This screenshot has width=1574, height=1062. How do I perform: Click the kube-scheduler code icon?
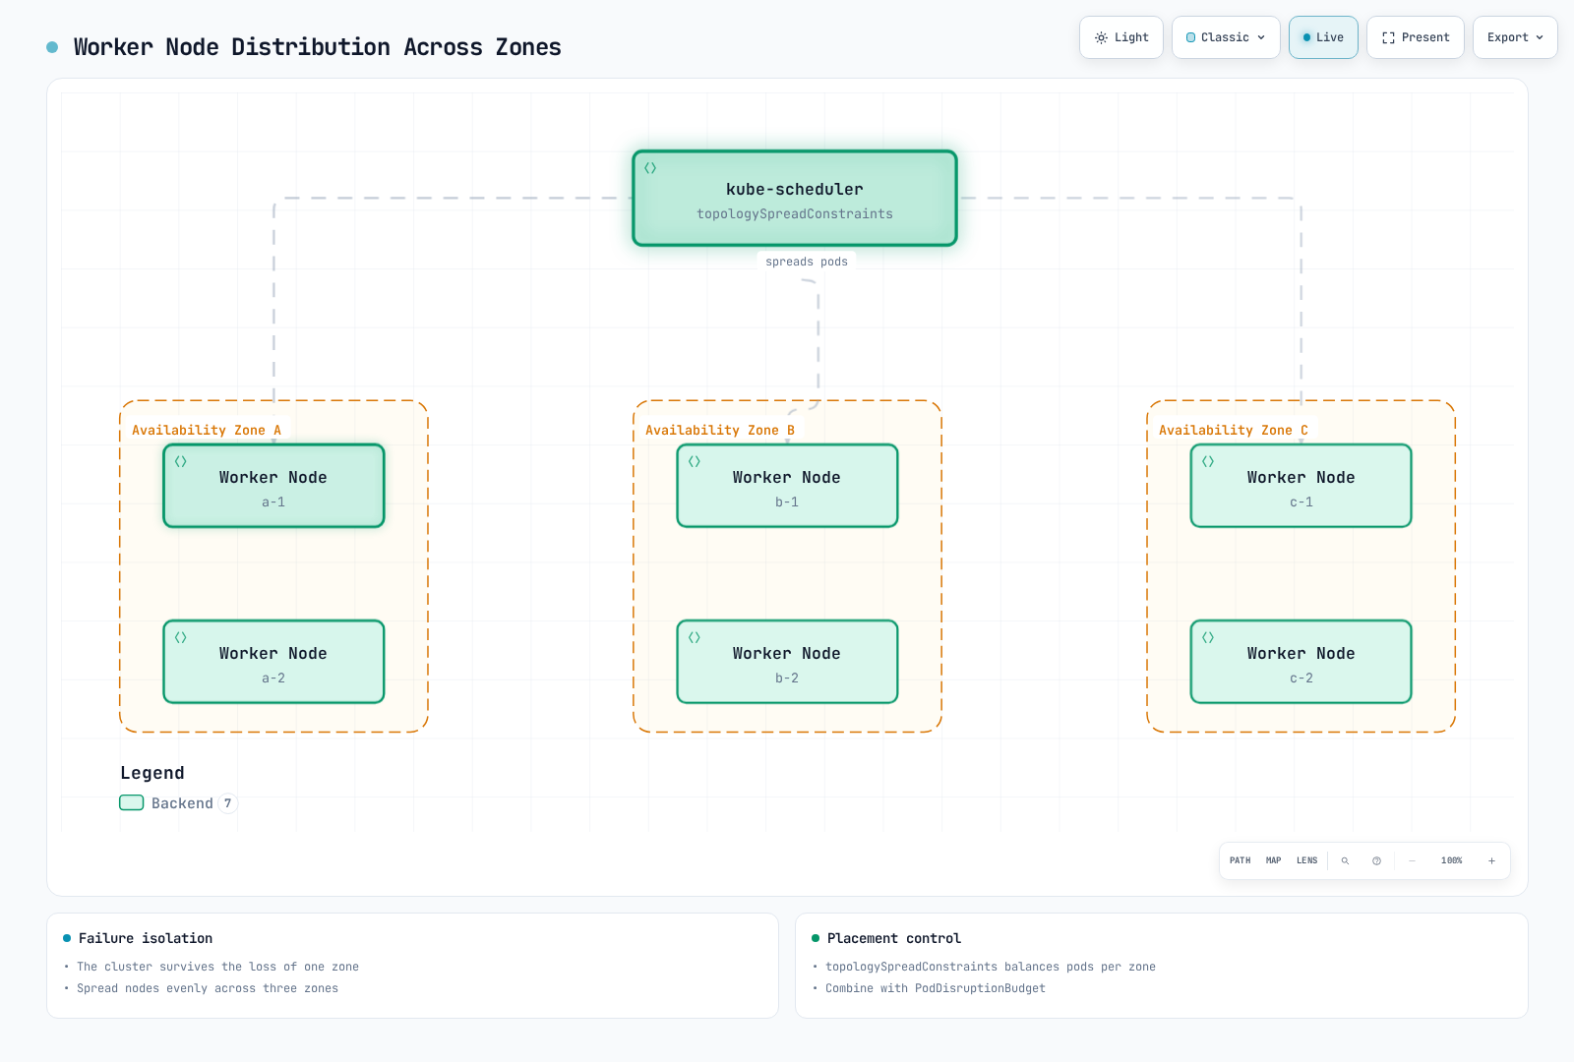click(650, 168)
